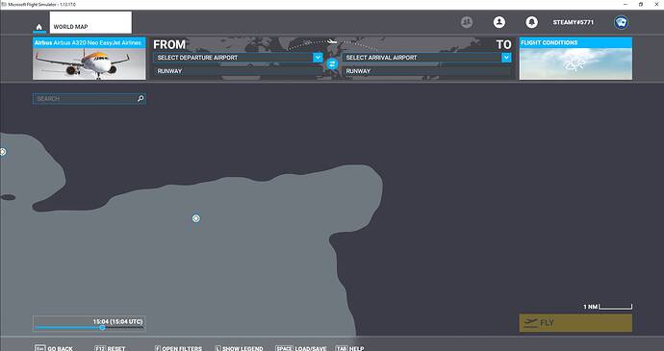Open the Airbus A320 Neo aircraft thumbnail
This screenshot has width=664, height=351.
(89, 59)
